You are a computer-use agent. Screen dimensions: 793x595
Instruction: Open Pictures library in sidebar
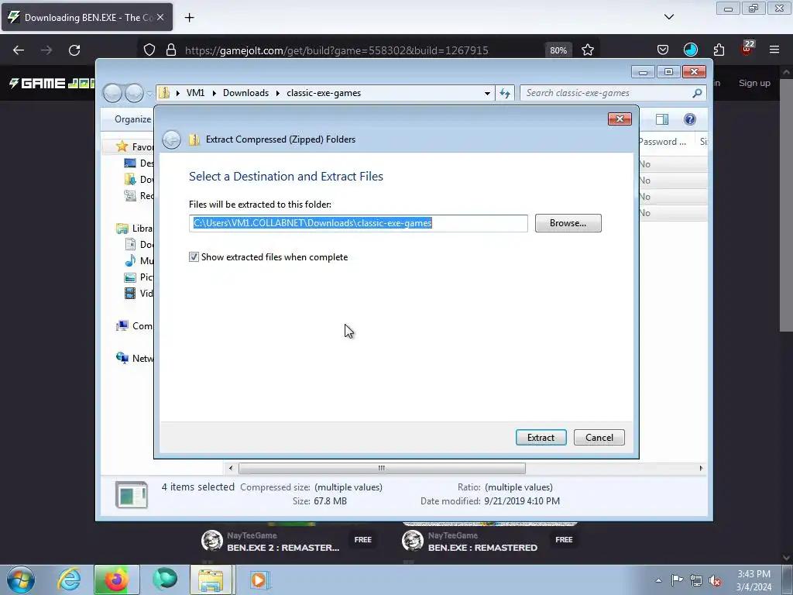(138, 277)
